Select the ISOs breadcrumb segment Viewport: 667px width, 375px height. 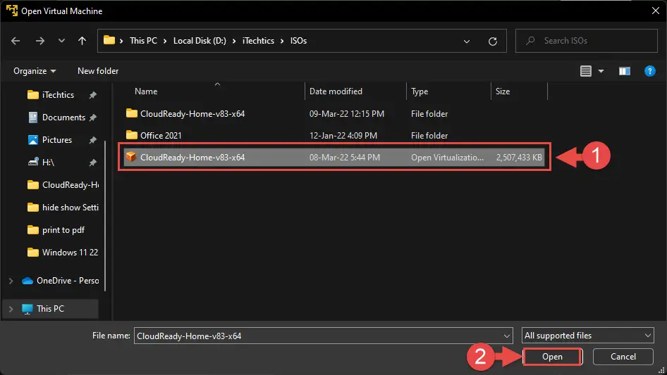pos(298,41)
